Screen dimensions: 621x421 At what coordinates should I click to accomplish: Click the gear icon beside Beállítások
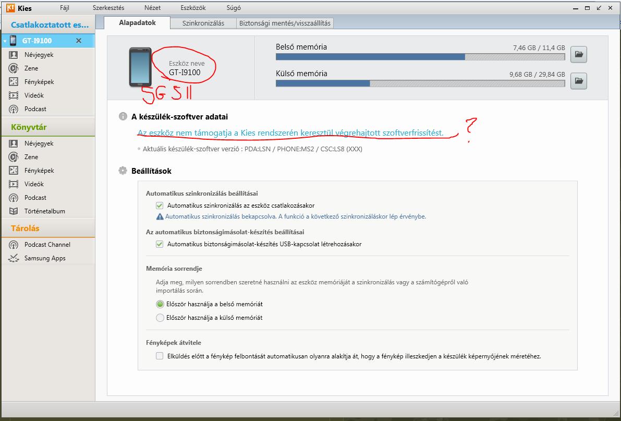tap(123, 171)
